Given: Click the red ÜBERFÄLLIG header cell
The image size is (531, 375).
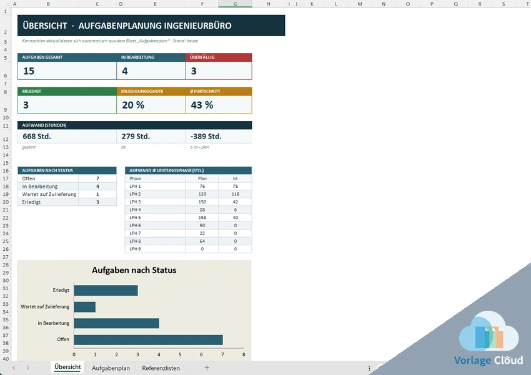Looking at the screenshot, I should (219, 57).
